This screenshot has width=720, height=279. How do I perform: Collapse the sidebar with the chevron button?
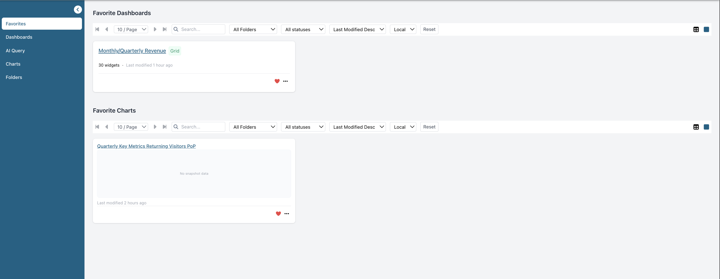[x=78, y=10]
